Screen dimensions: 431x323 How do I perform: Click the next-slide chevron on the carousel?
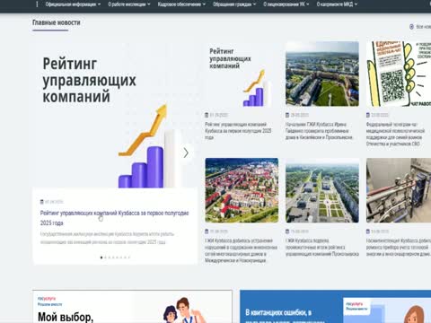point(186,153)
